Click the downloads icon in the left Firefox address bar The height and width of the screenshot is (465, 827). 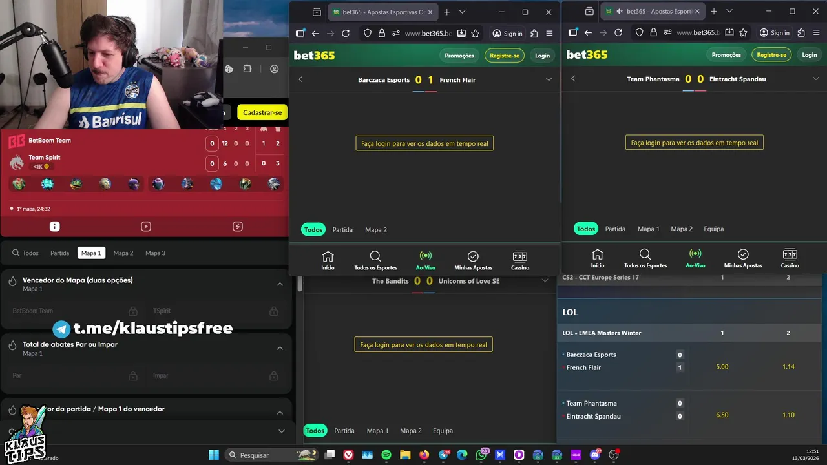[461, 34]
